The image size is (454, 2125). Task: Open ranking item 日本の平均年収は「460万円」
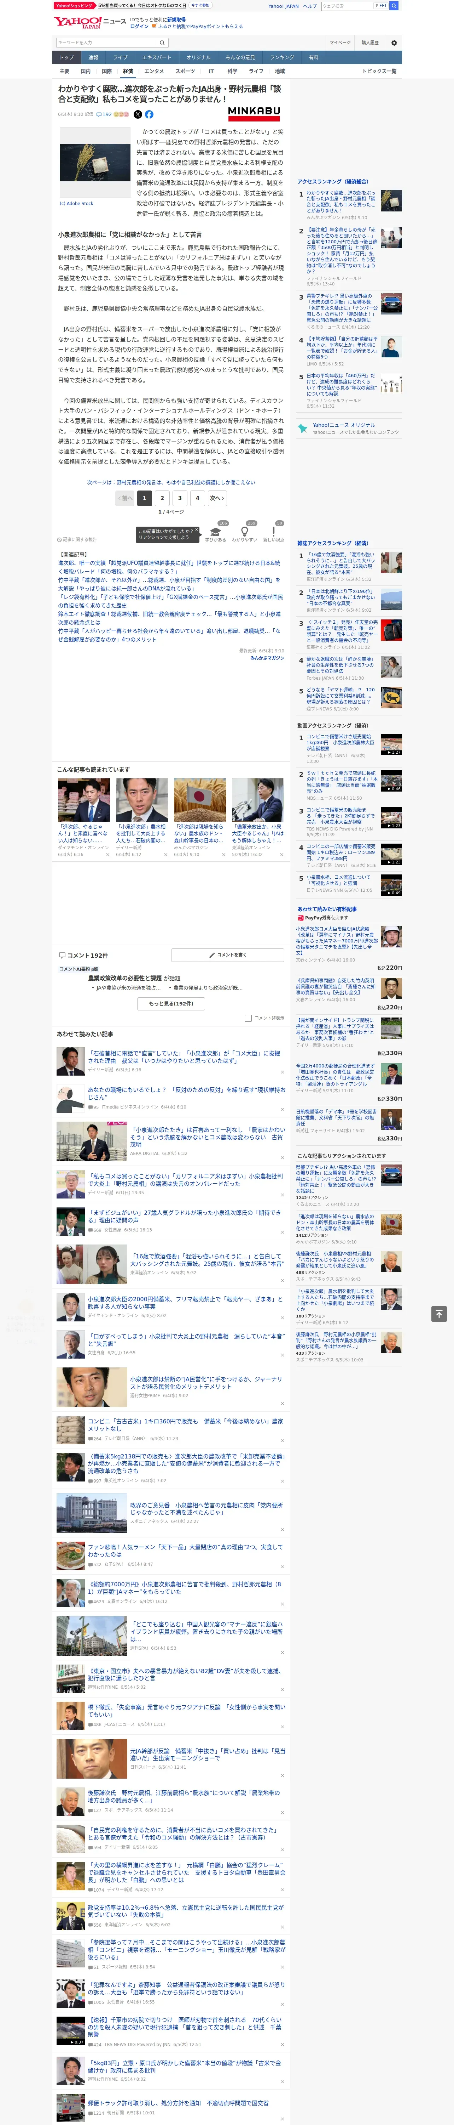341,384
